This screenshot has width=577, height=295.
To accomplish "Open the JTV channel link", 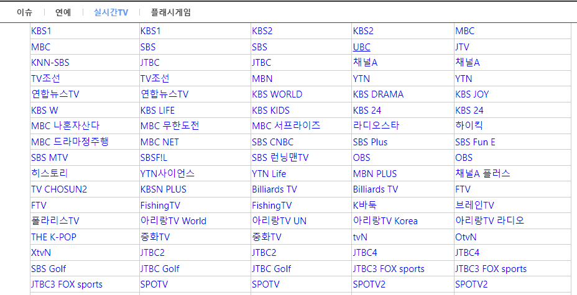I will [x=462, y=47].
